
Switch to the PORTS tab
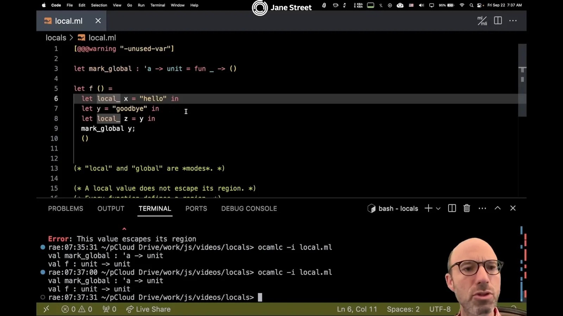point(196,209)
